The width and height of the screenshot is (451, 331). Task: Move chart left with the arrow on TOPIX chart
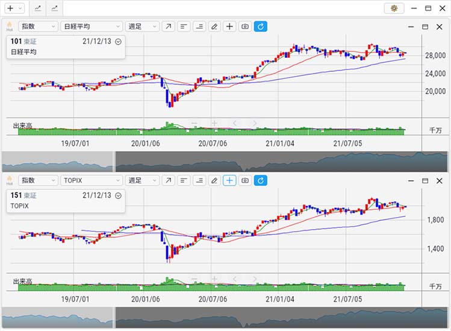234,279
